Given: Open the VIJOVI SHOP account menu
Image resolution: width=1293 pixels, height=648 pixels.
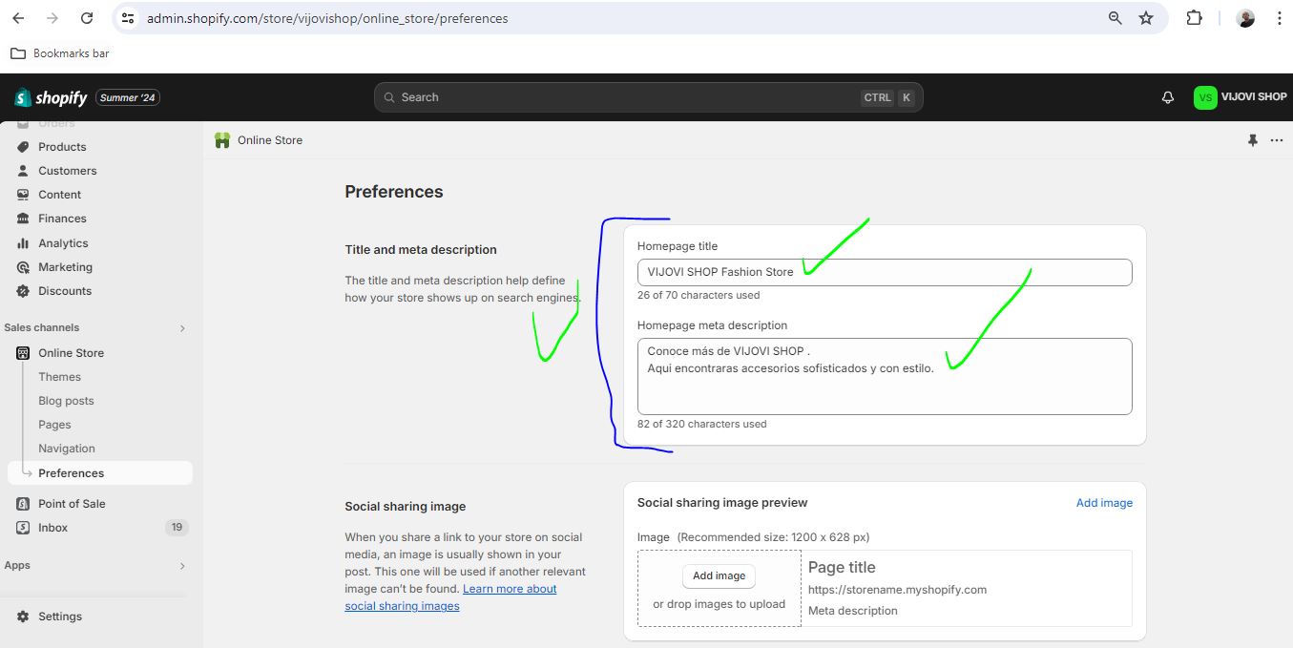Looking at the screenshot, I should pyautogui.click(x=1241, y=97).
